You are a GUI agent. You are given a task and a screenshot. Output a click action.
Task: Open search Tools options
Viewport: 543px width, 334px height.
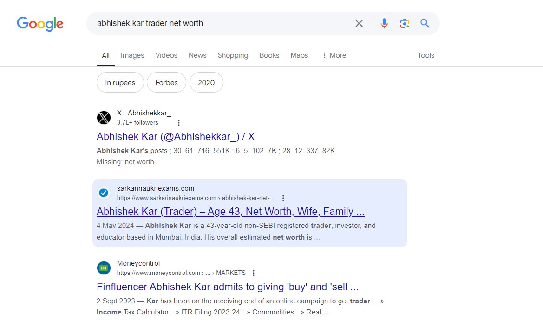pos(425,55)
